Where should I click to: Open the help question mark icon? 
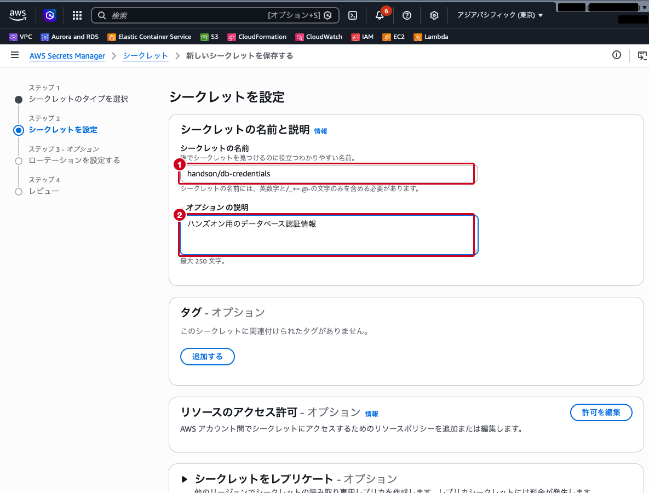click(x=407, y=15)
